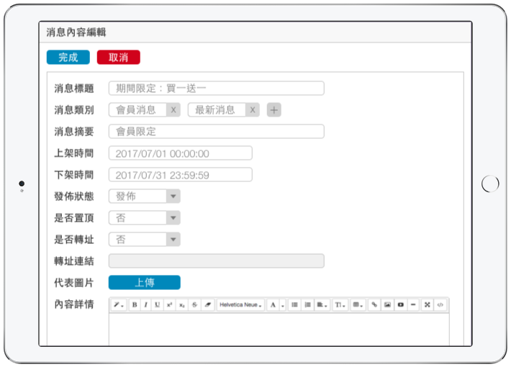Click the 會員消息 category tag text
Image resolution: width=511 pixels, height=367 pixels.
[136, 110]
